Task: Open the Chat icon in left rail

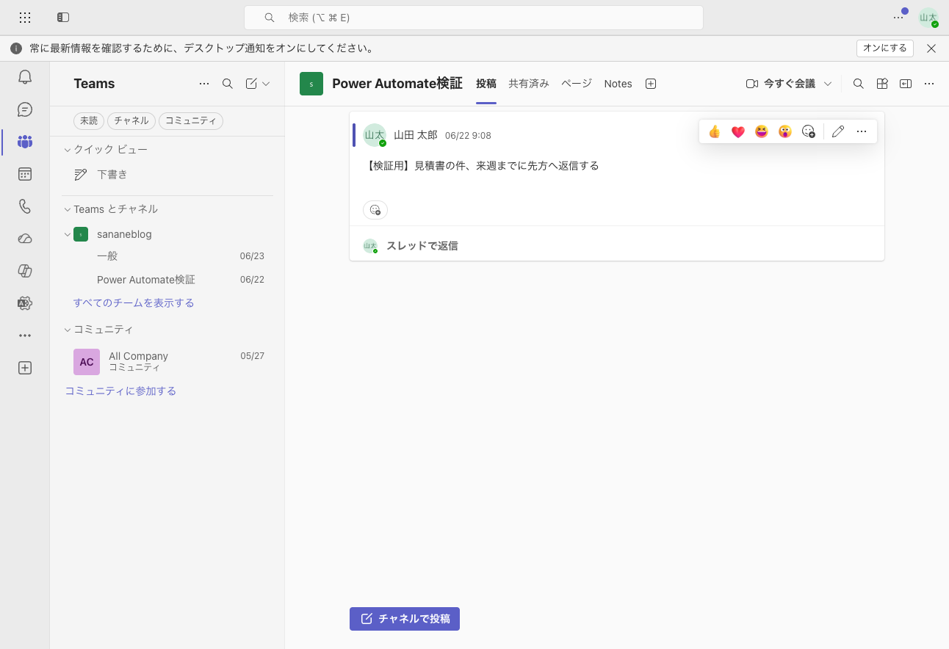Action: coord(25,109)
